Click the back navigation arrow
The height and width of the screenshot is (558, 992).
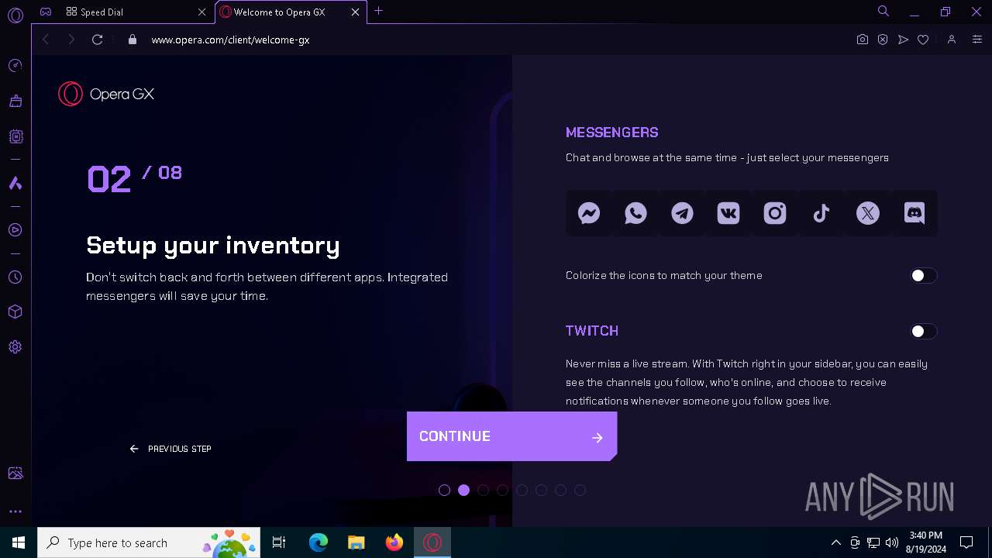[46, 40]
